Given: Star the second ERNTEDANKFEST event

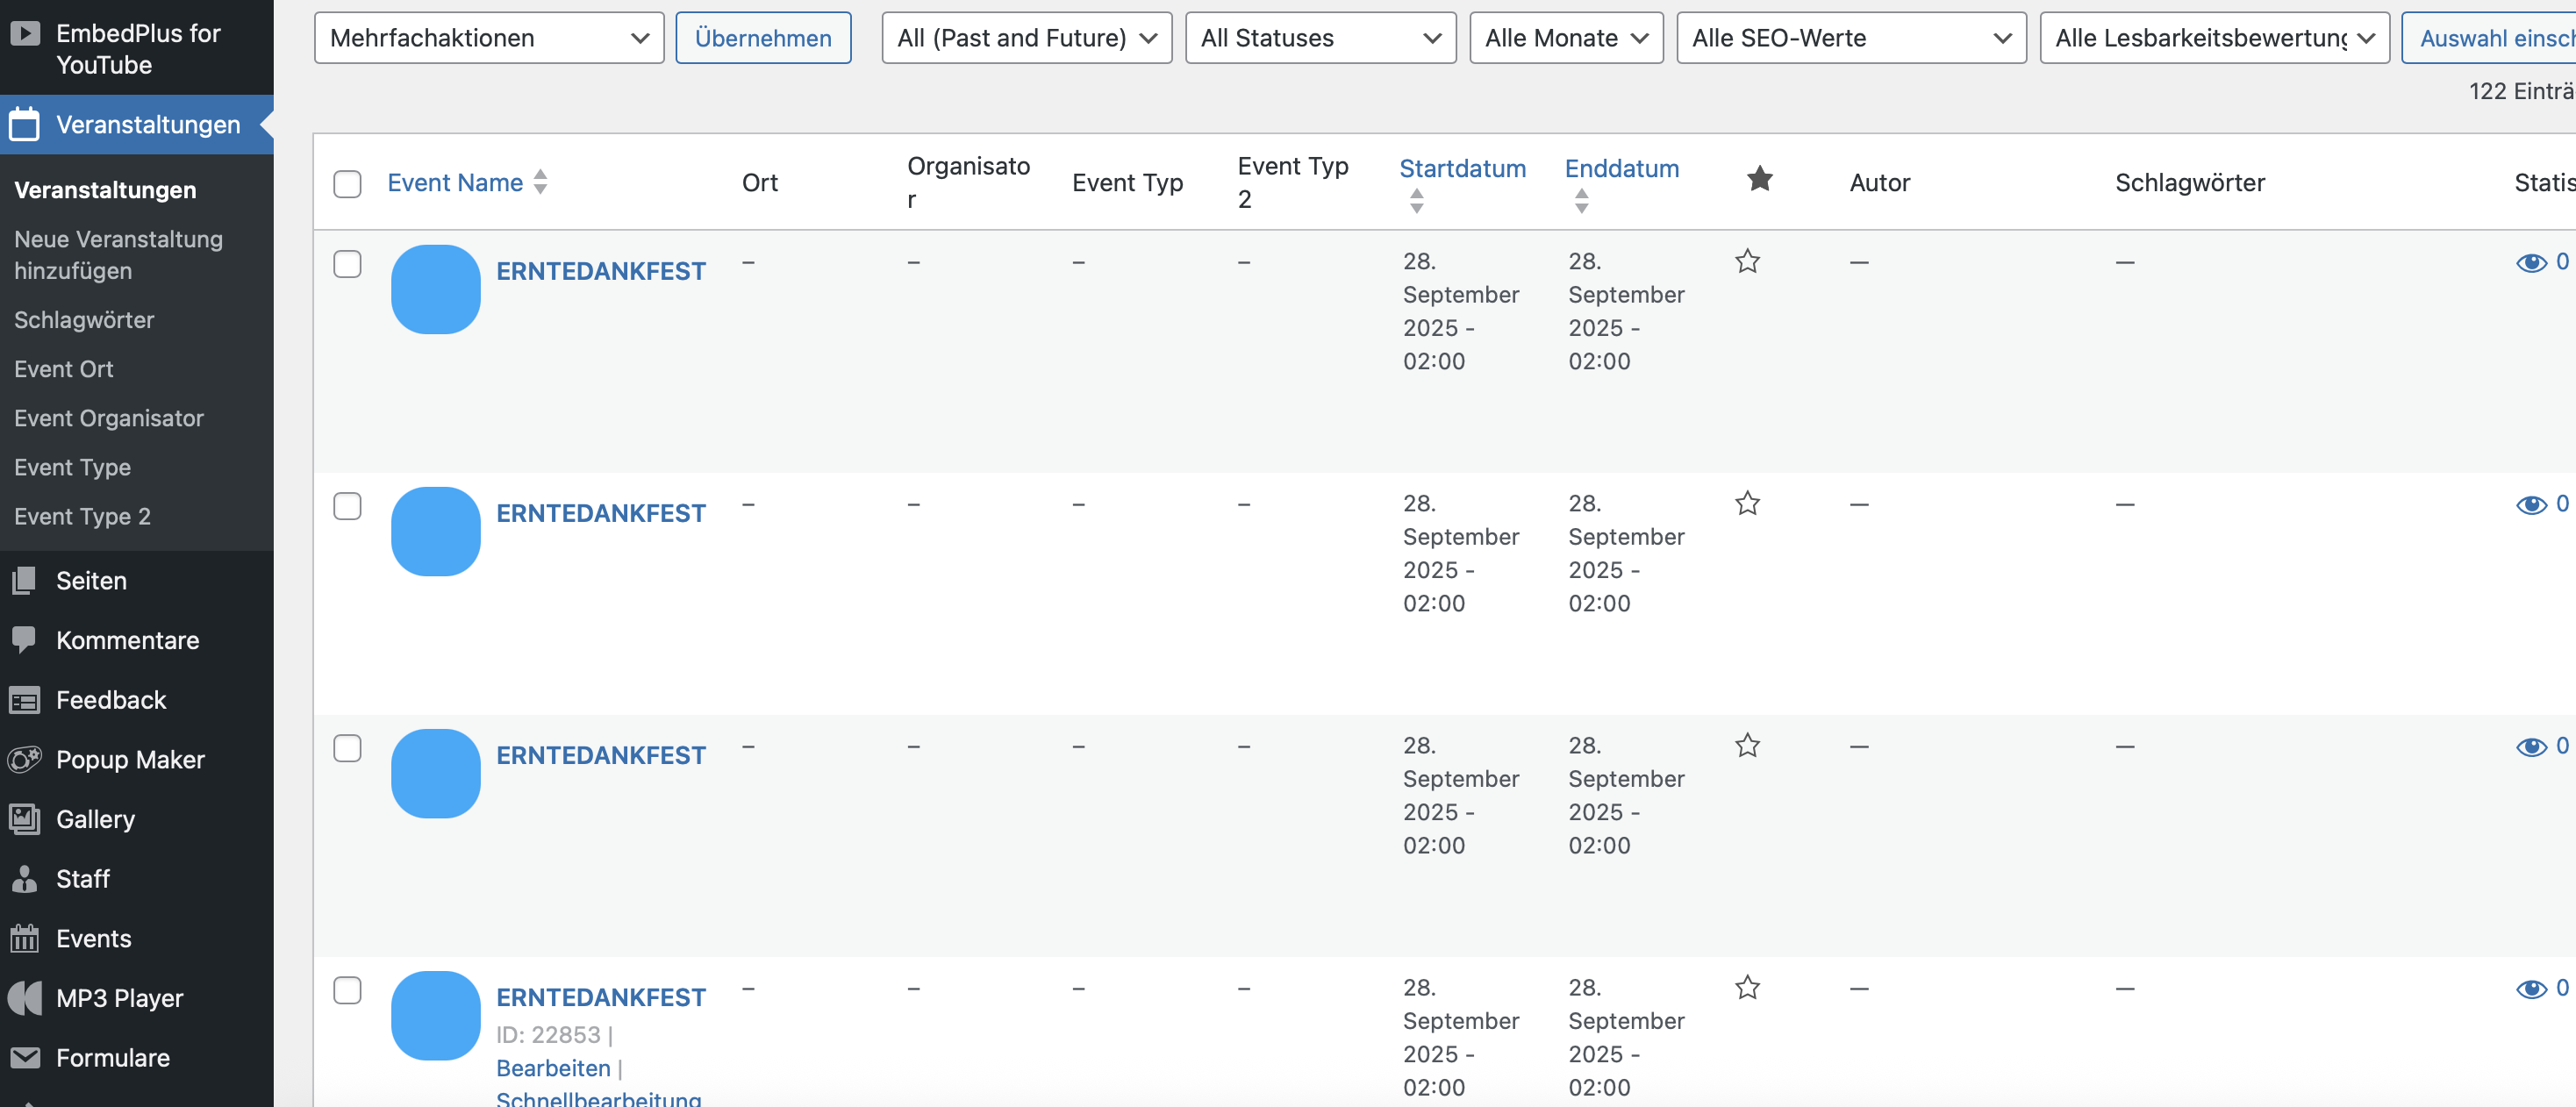Looking at the screenshot, I should click(x=1747, y=503).
